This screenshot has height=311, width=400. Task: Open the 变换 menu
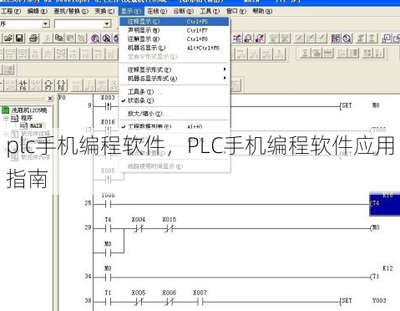point(104,11)
